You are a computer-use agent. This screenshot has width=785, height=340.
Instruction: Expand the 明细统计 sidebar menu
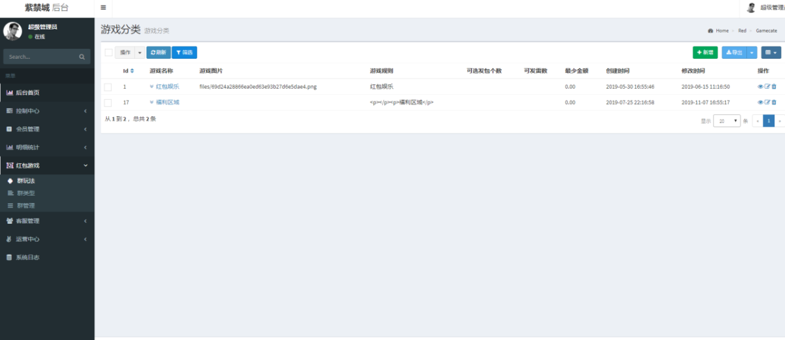47,147
